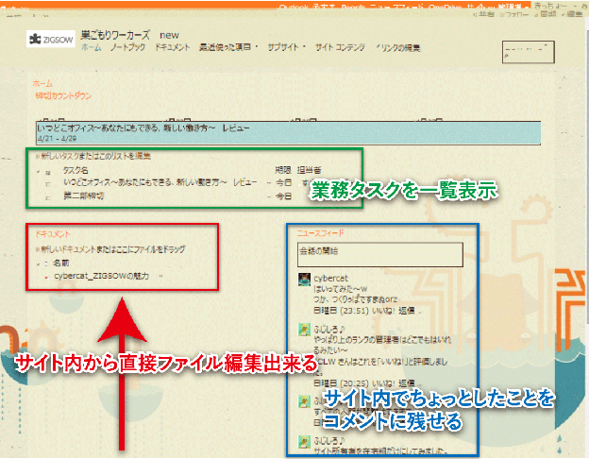Click 返信 on the 20:25 post

tap(407, 383)
